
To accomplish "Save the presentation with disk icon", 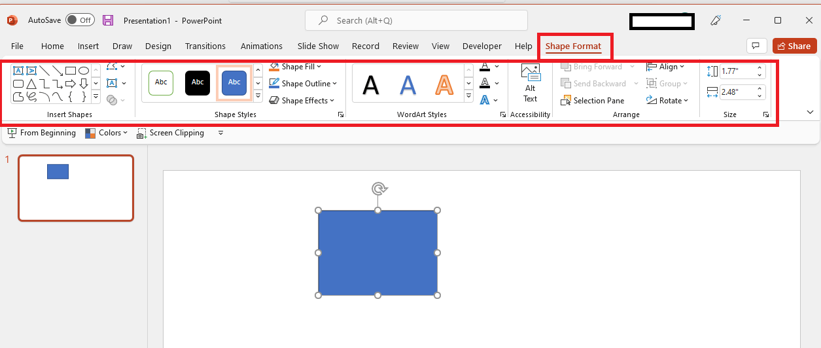I will (108, 20).
